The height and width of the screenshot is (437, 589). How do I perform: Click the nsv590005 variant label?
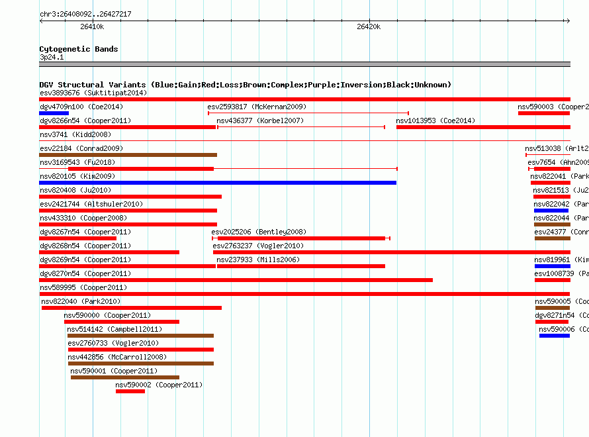pyautogui.click(x=562, y=301)
